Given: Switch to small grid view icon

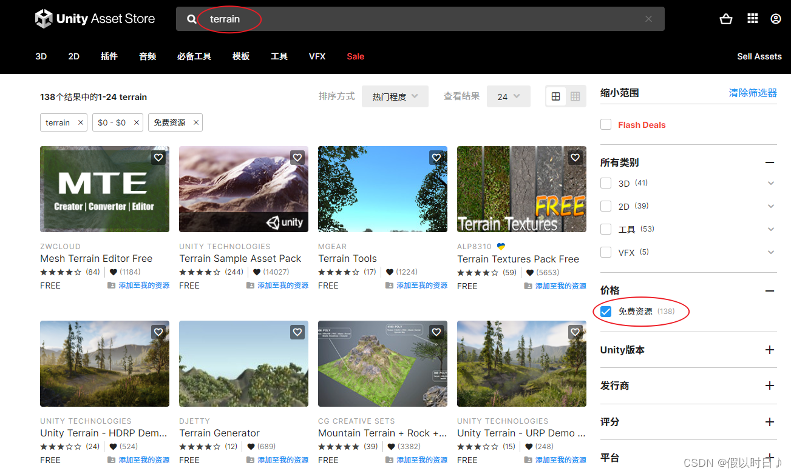Looking at the screenshot, I should 575,96.
